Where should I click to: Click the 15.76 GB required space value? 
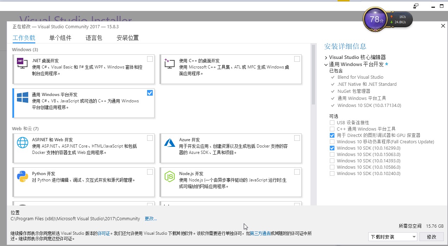pyautogui.click(x=435, y=226)
